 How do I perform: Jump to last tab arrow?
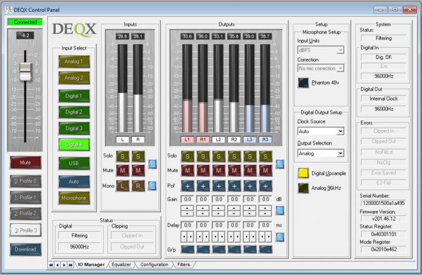[x=70, y=265]
